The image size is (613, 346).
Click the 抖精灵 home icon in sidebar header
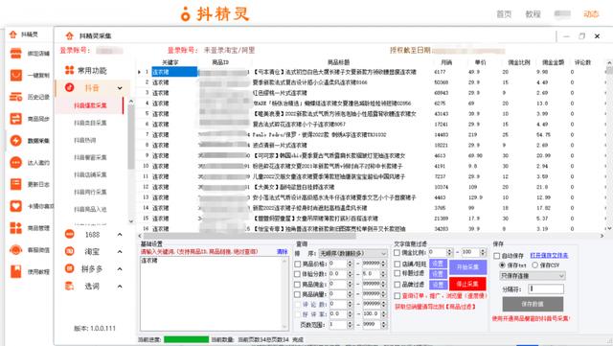(12, 35)
